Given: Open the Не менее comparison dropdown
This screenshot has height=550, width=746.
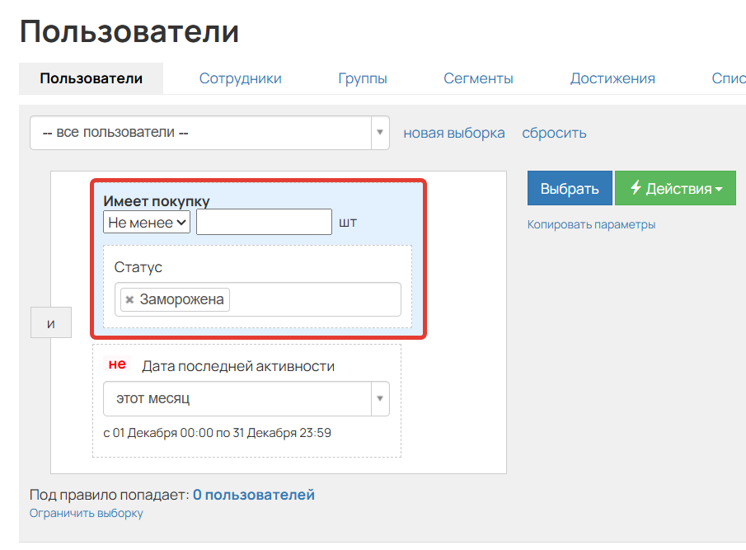Looking at the screenshot, I should click(x=146, y=221).
